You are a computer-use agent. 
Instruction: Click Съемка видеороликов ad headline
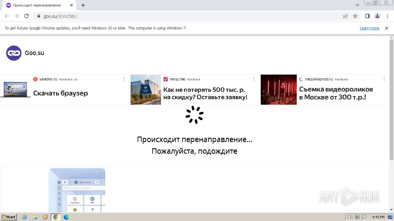tap(336, 93)
